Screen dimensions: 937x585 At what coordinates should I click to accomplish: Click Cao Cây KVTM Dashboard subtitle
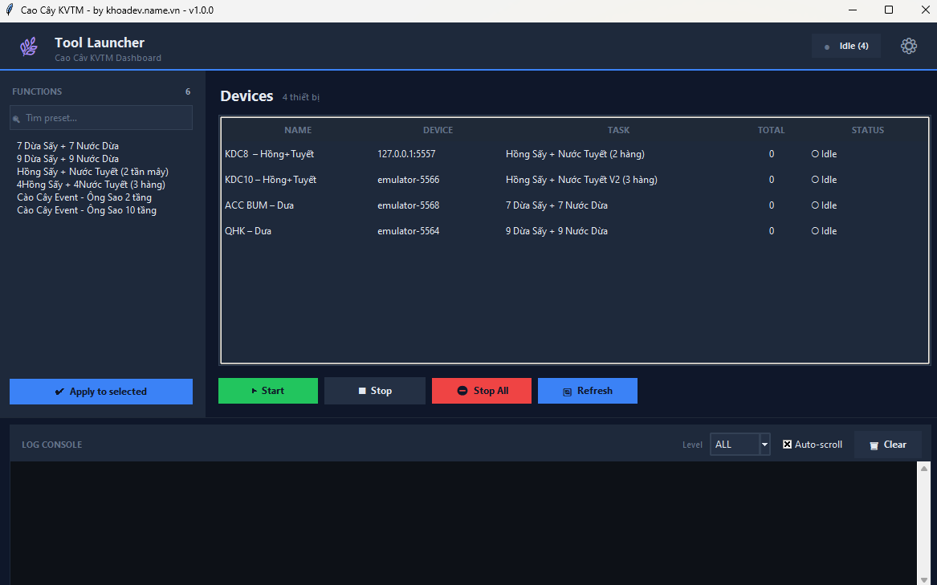coord(108,58)
